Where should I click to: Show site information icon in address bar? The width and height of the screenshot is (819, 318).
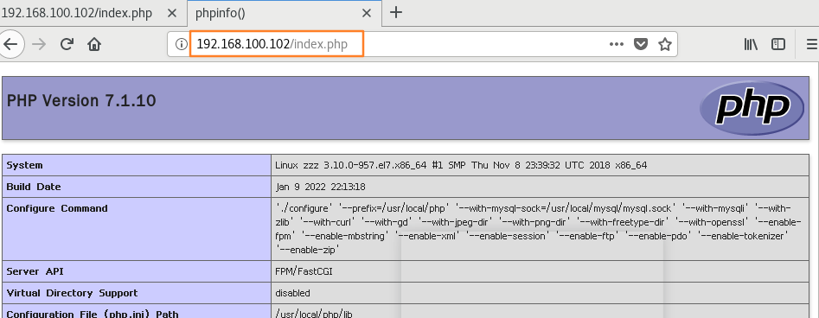pyautogui.click(x=181, y=44)
